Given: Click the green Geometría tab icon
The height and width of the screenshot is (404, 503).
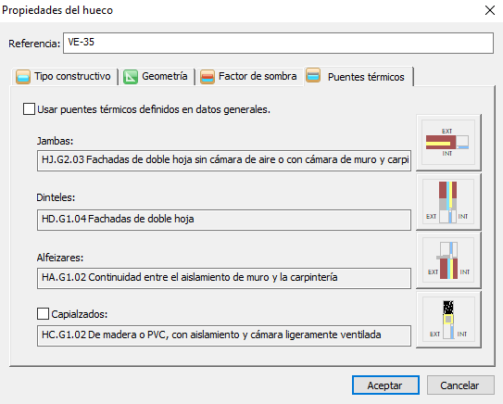Looking at the screenshot, I should 131,77.
